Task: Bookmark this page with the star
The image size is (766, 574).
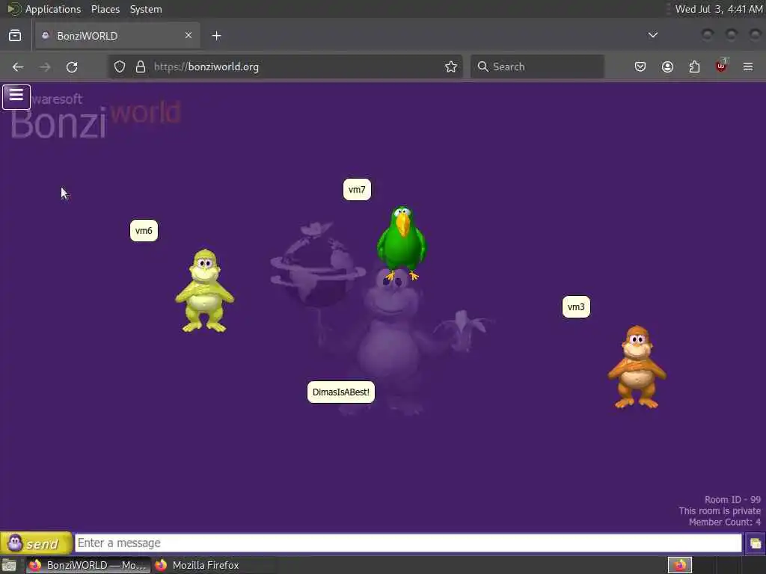Action: pos(451,67)
